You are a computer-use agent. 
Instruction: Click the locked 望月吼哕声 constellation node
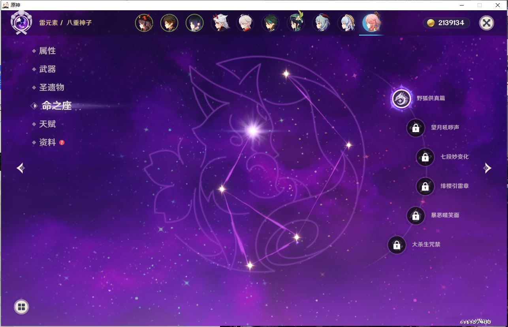(x=416, y=128)
